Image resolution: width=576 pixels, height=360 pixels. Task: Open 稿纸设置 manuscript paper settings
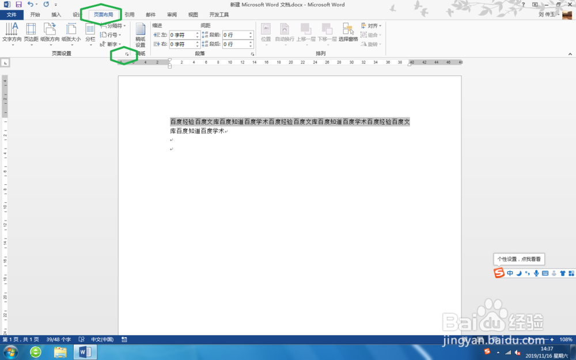[141, 35]
